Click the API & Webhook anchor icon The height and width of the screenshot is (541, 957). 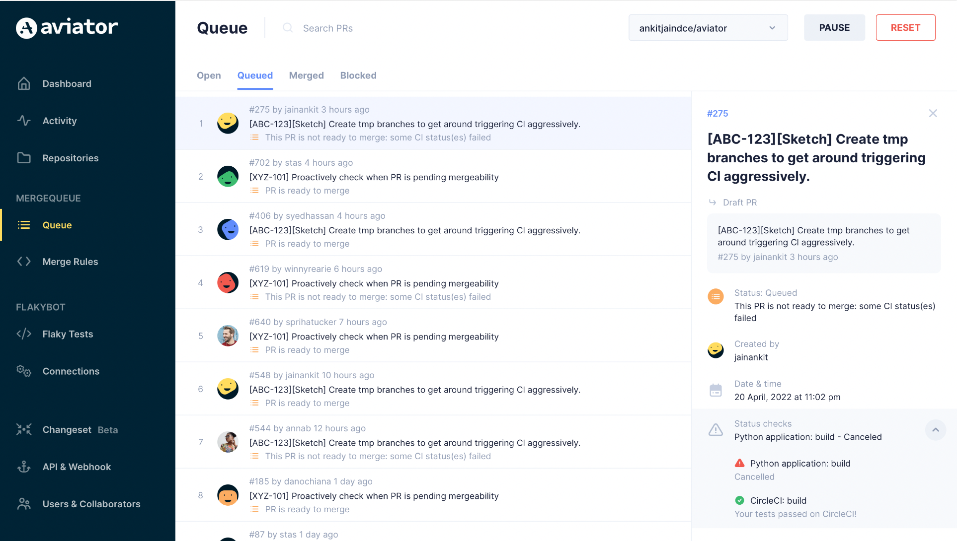[x=24, y=467]
